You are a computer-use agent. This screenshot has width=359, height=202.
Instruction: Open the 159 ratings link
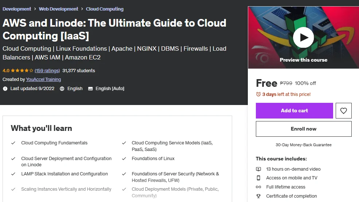pyautogui.click(x=47, y=70)
